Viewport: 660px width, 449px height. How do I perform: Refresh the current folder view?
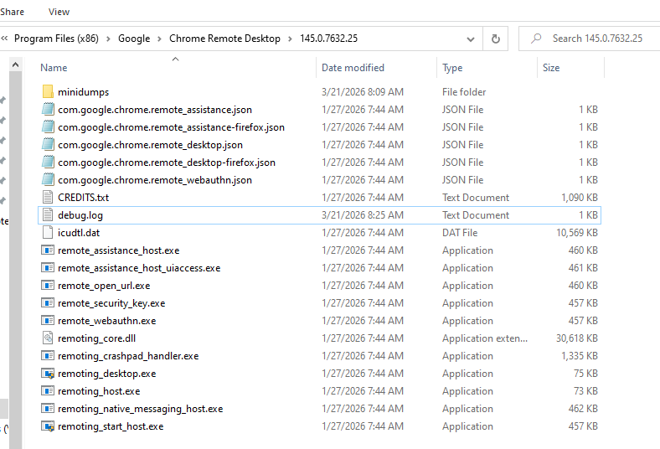pos(496,39)
